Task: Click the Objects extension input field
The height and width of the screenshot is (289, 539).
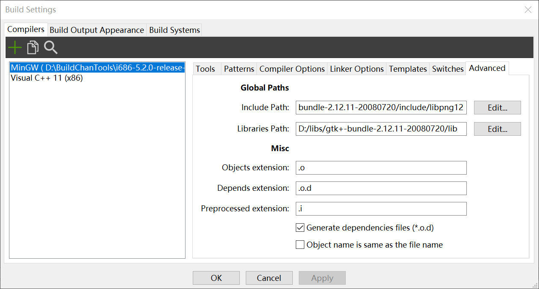Action: (381, 168)
